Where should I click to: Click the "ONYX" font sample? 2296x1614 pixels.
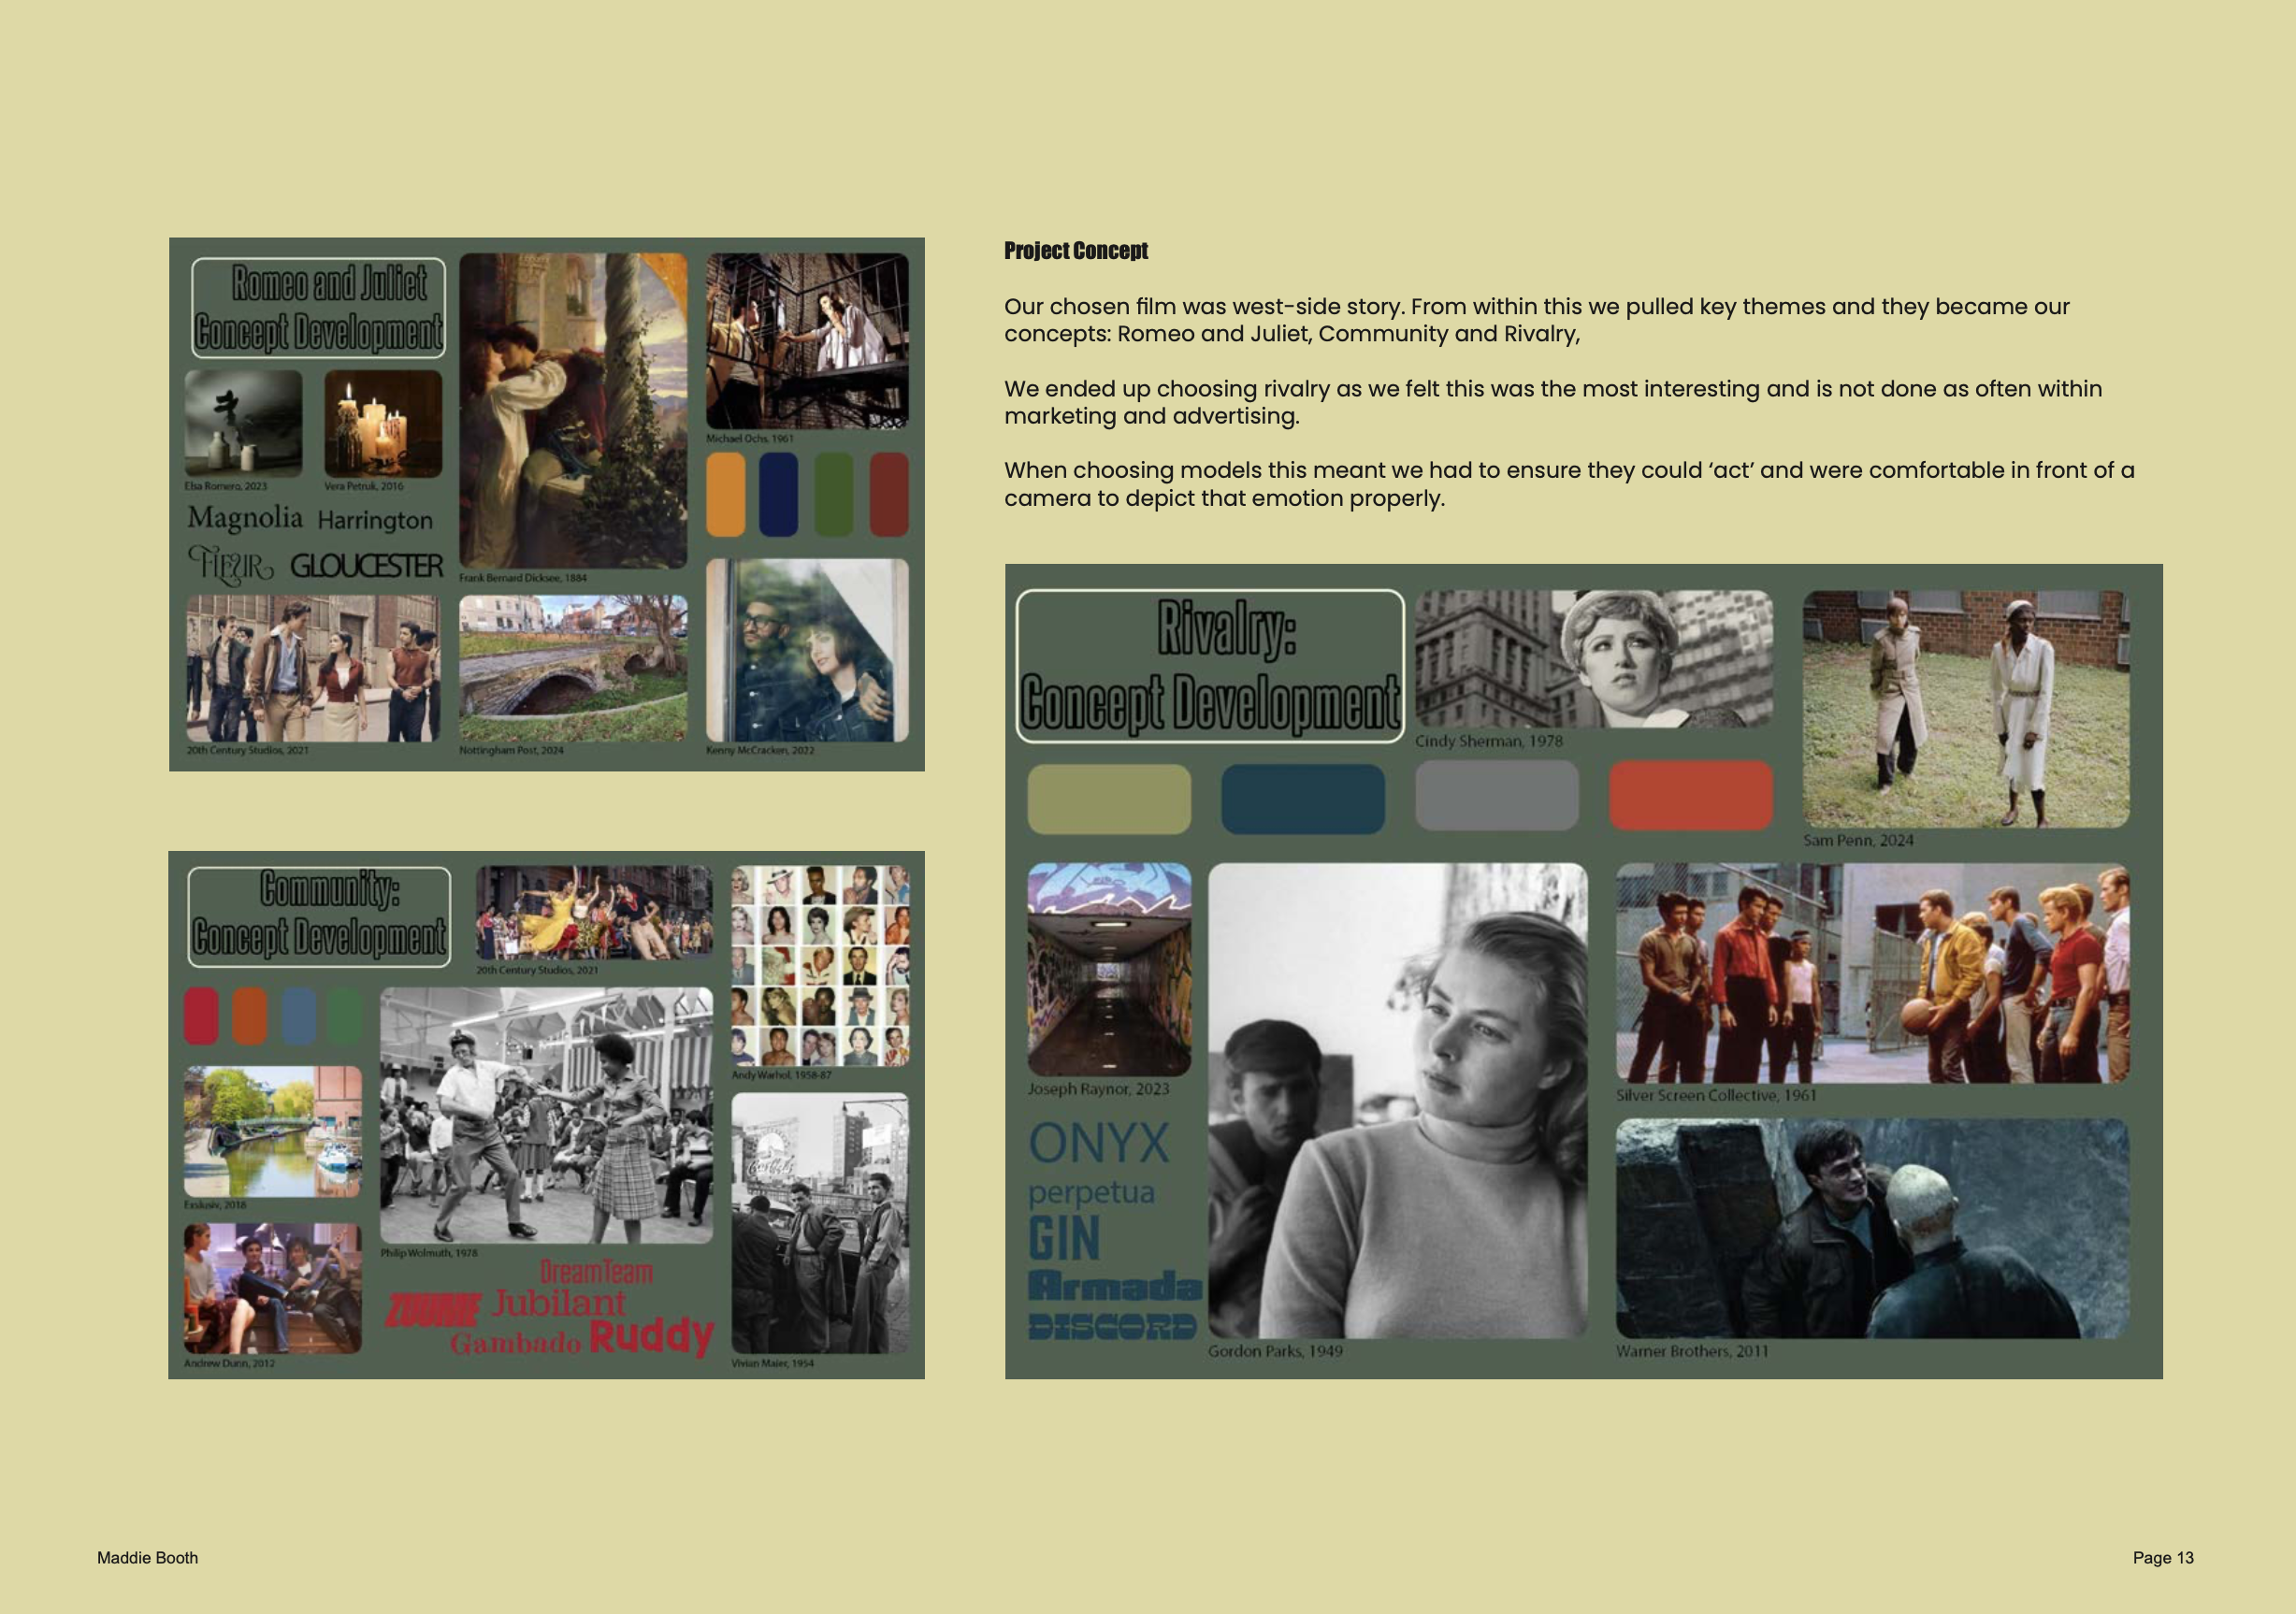click(1099, 1143)
